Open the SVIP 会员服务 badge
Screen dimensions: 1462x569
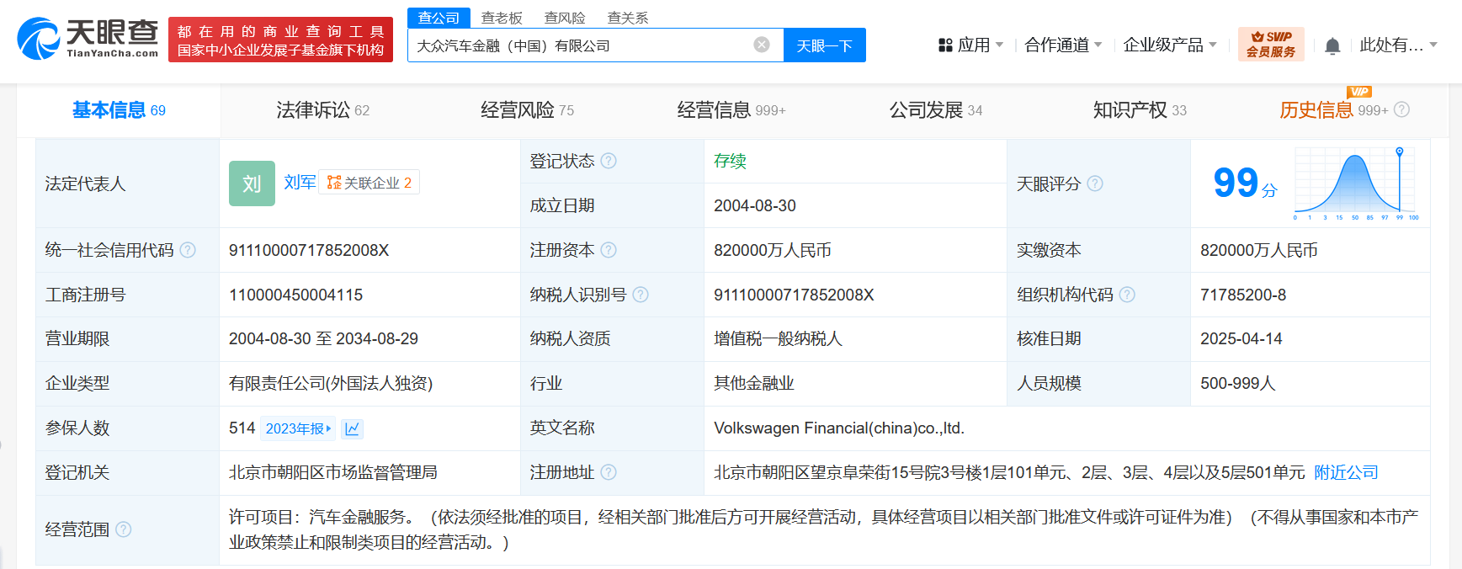1270,45
